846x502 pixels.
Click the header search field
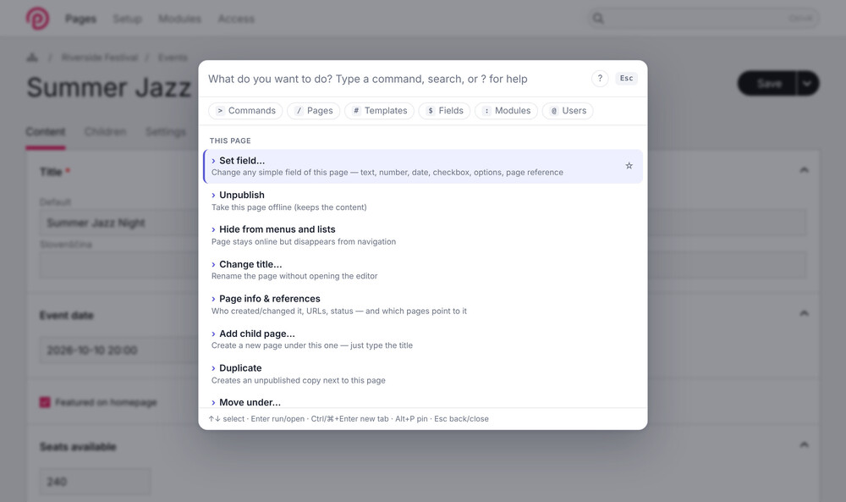click(x=704, y=19)
